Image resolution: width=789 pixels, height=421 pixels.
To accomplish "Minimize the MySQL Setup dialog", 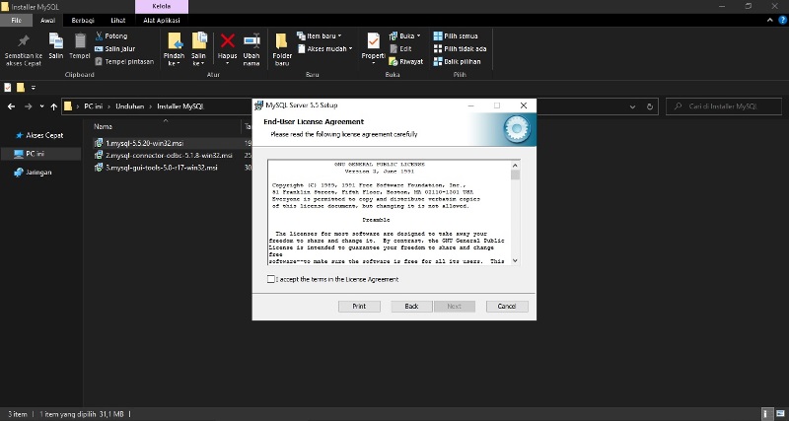I will 471,105.
